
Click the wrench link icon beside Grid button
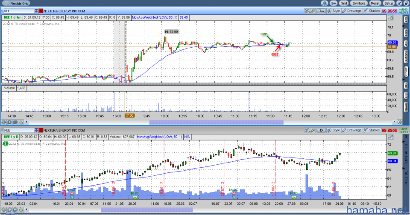[x=334, y=3]
